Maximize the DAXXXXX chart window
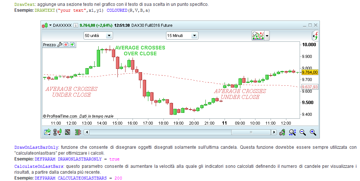 (310, 25)
